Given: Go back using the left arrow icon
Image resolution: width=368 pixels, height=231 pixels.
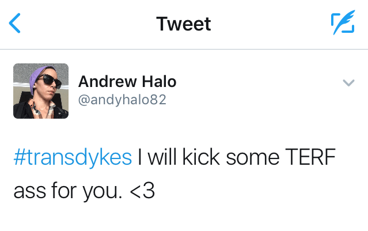Looking at the screenshot, I should coord(16,24).
